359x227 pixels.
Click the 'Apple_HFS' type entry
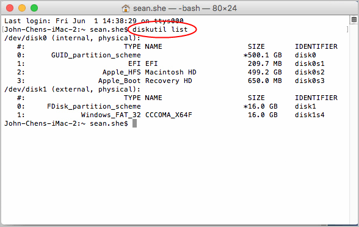click(121, 72)
